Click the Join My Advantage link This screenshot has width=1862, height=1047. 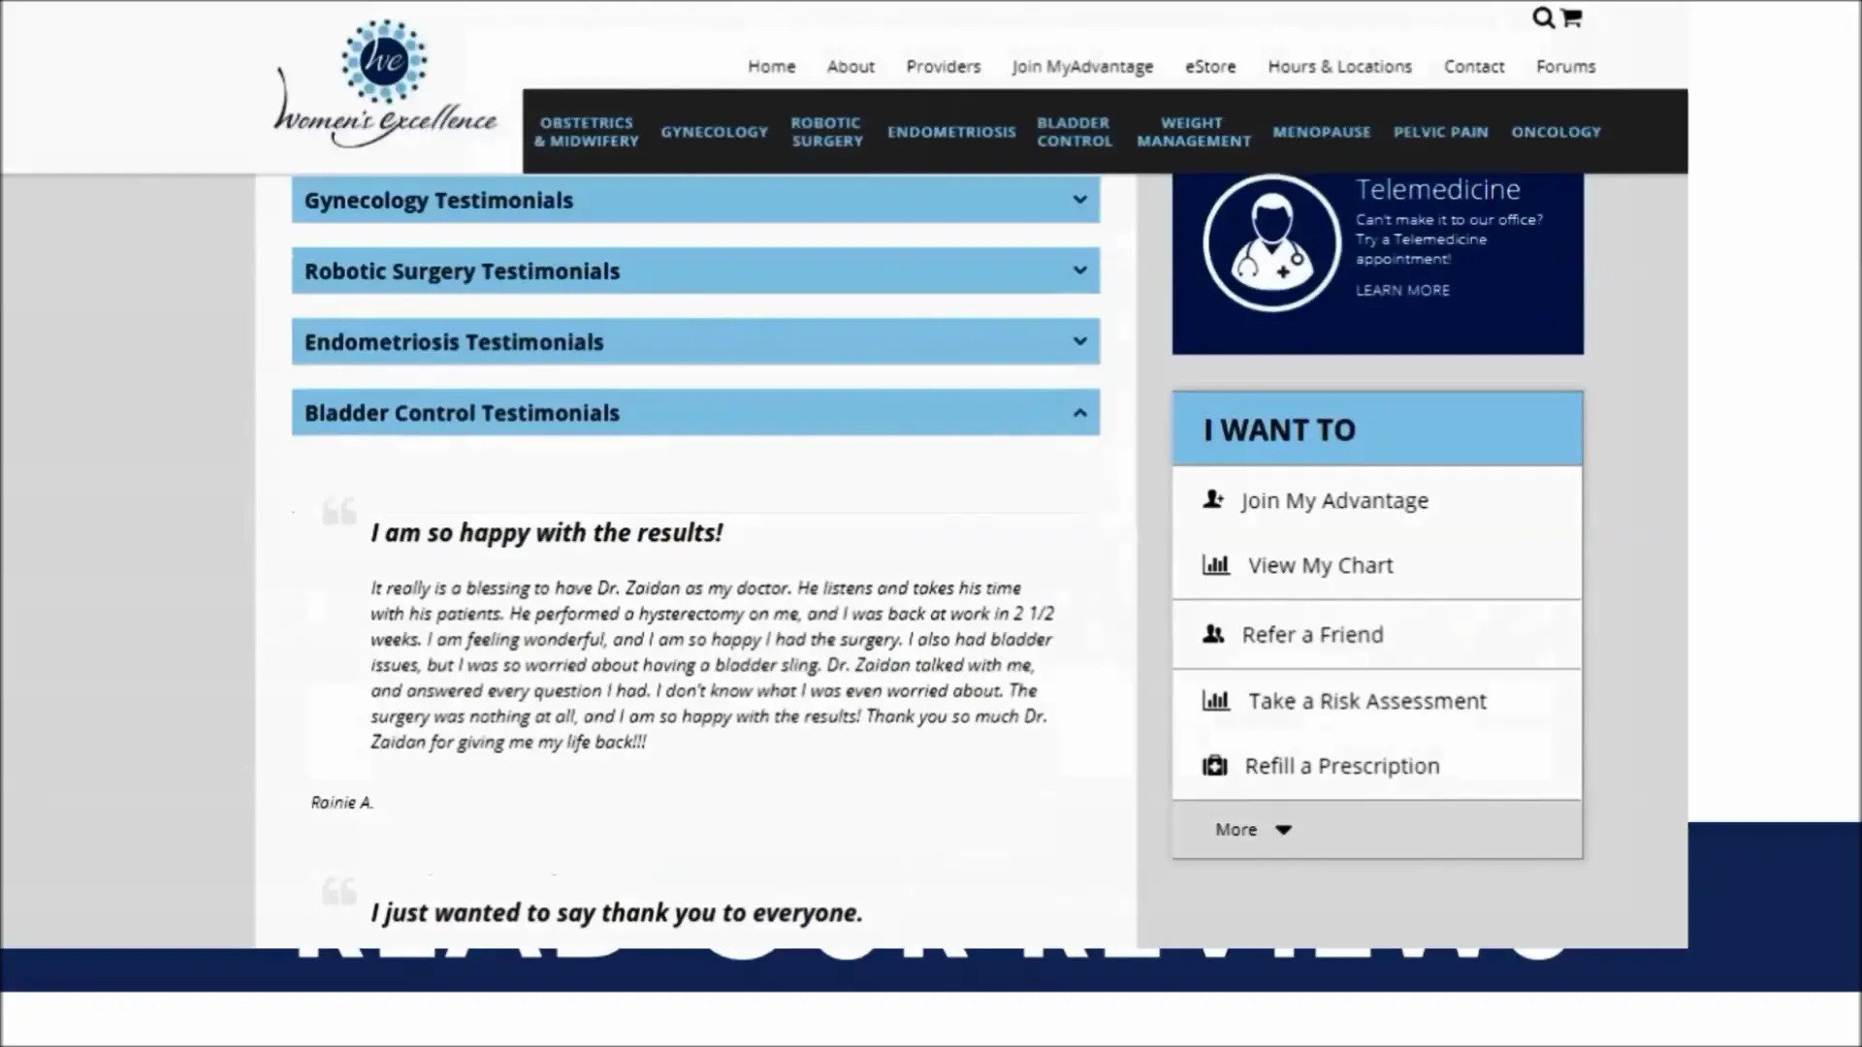1334,500
